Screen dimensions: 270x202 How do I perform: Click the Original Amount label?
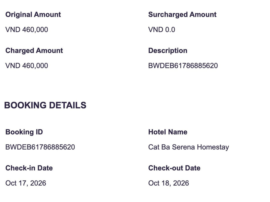(33, 14)
